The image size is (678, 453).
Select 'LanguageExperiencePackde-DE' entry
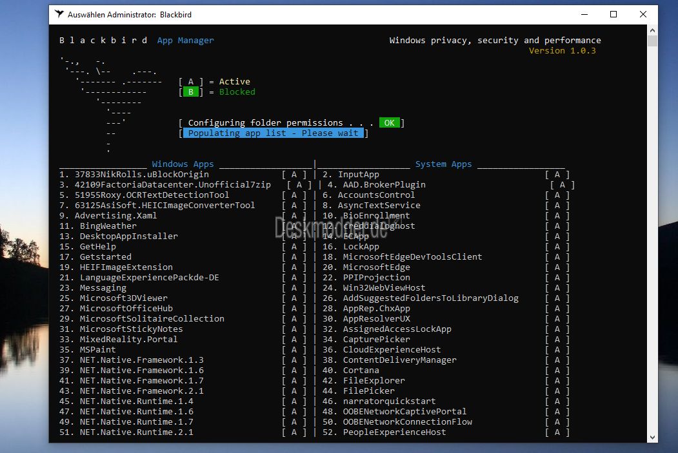[x=149, y=278]
